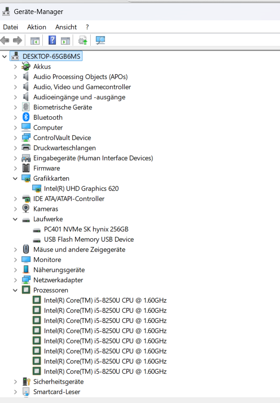
Task: Expand Audio, Video und Gamecontroller arrow
Action: tap(15, 87)
